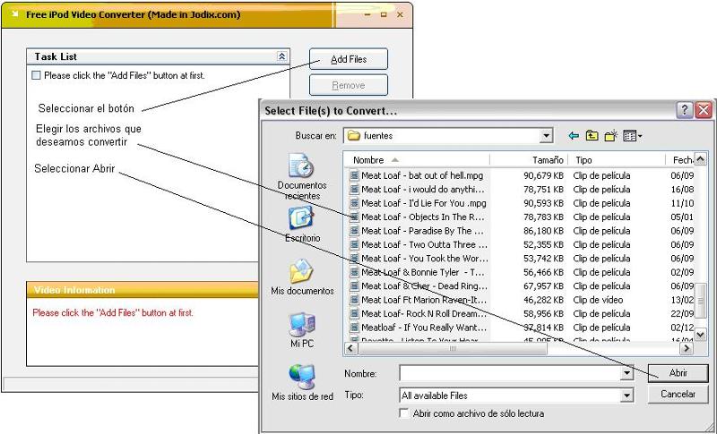The width and height of the screenshot is (717, 434).
Task: Select file Meat Loaf - Objects In The R...
Action: coord(423,217)
